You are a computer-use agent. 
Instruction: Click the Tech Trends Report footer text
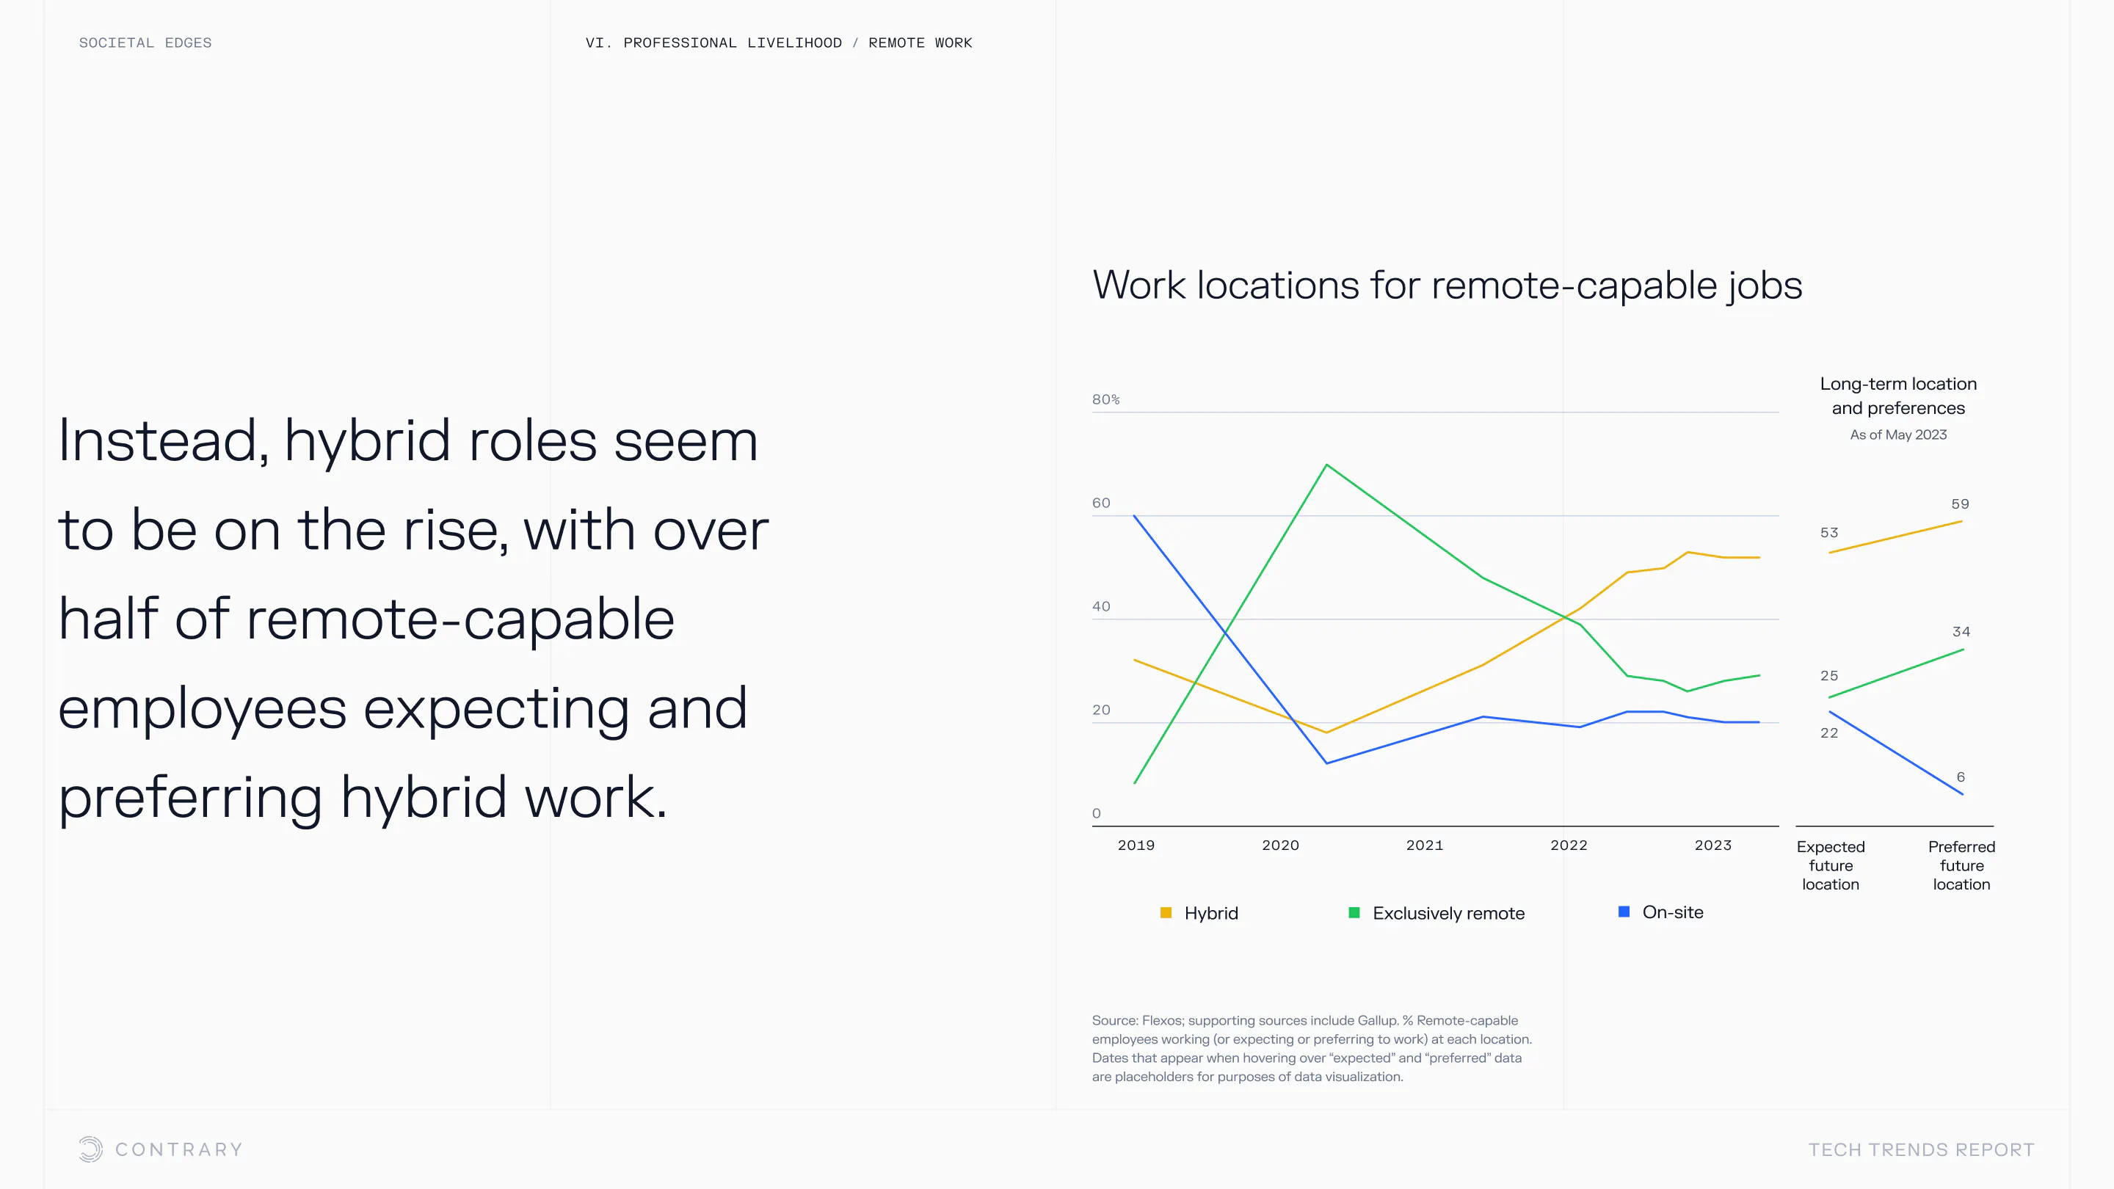pyautogui.click(x=1921, y=1149)
